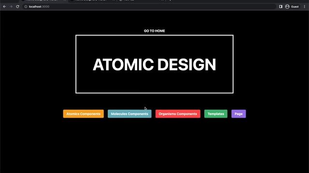Click the browser forward arrow
Viewport: 309px width, 173px height.
[11, 7]
